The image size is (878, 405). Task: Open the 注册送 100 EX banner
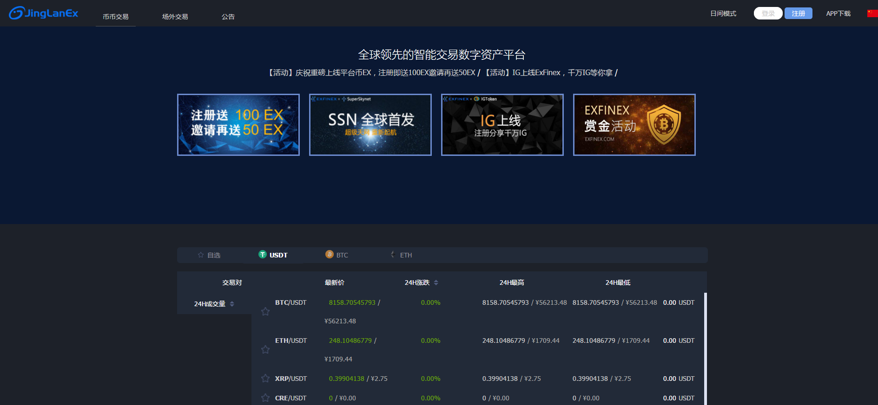tap(238, 125)
